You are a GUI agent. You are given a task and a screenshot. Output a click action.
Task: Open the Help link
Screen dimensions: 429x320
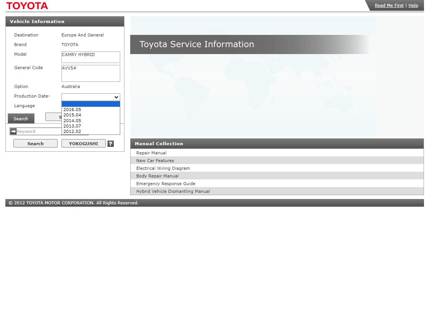pyautogui.click(x=413, y=5)
